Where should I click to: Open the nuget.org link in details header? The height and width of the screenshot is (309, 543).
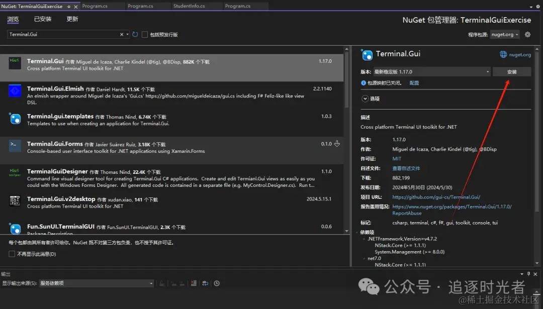coord(520,55)
